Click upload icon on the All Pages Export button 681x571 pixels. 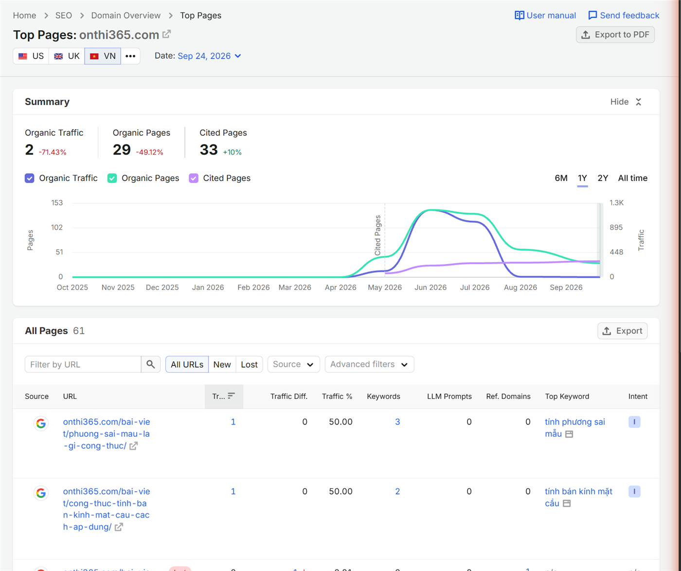[607, 331]
